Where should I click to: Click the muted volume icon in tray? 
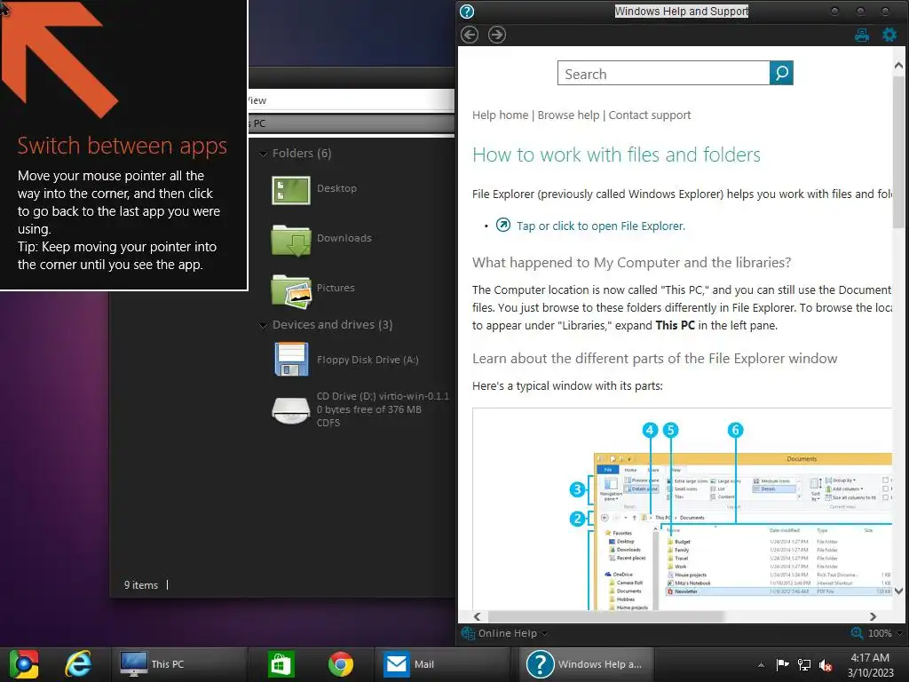coord(826,664)
